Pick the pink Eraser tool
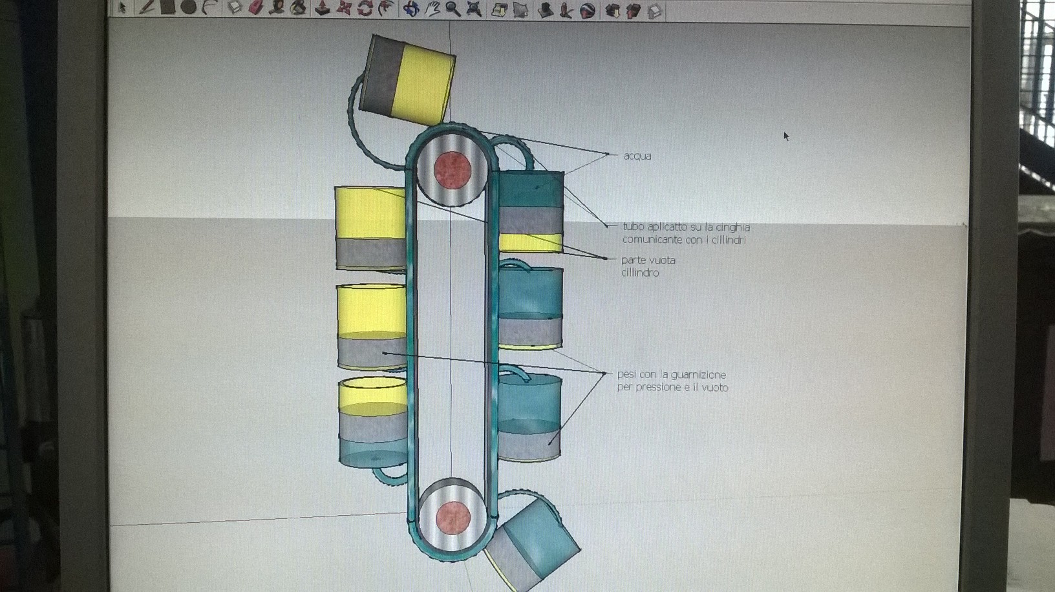This screenshot has width=1055, height=592. tap(256, 8)
